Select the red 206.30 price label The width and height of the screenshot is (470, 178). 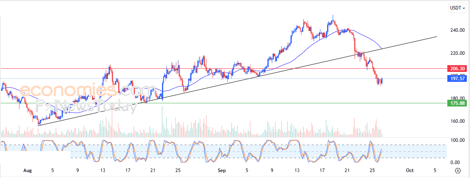(x=456, y=68)
